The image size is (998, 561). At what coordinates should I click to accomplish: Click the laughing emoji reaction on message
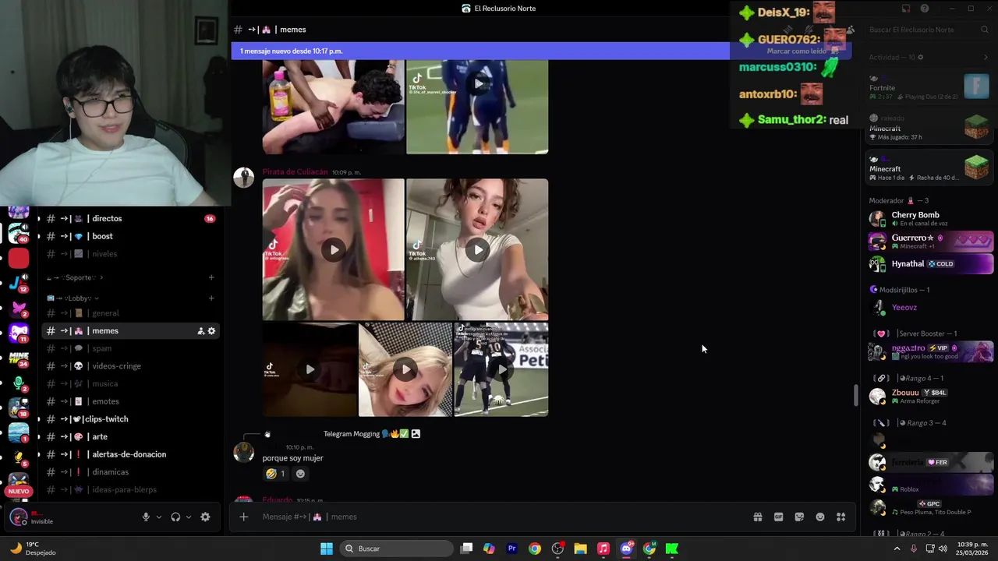point(276,474)
